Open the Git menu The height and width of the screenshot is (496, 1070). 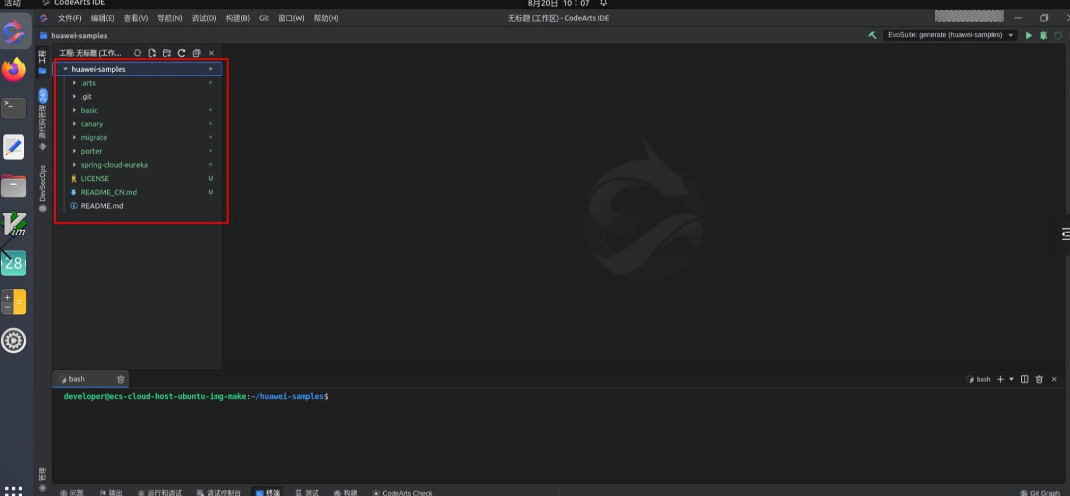[264, 18]
